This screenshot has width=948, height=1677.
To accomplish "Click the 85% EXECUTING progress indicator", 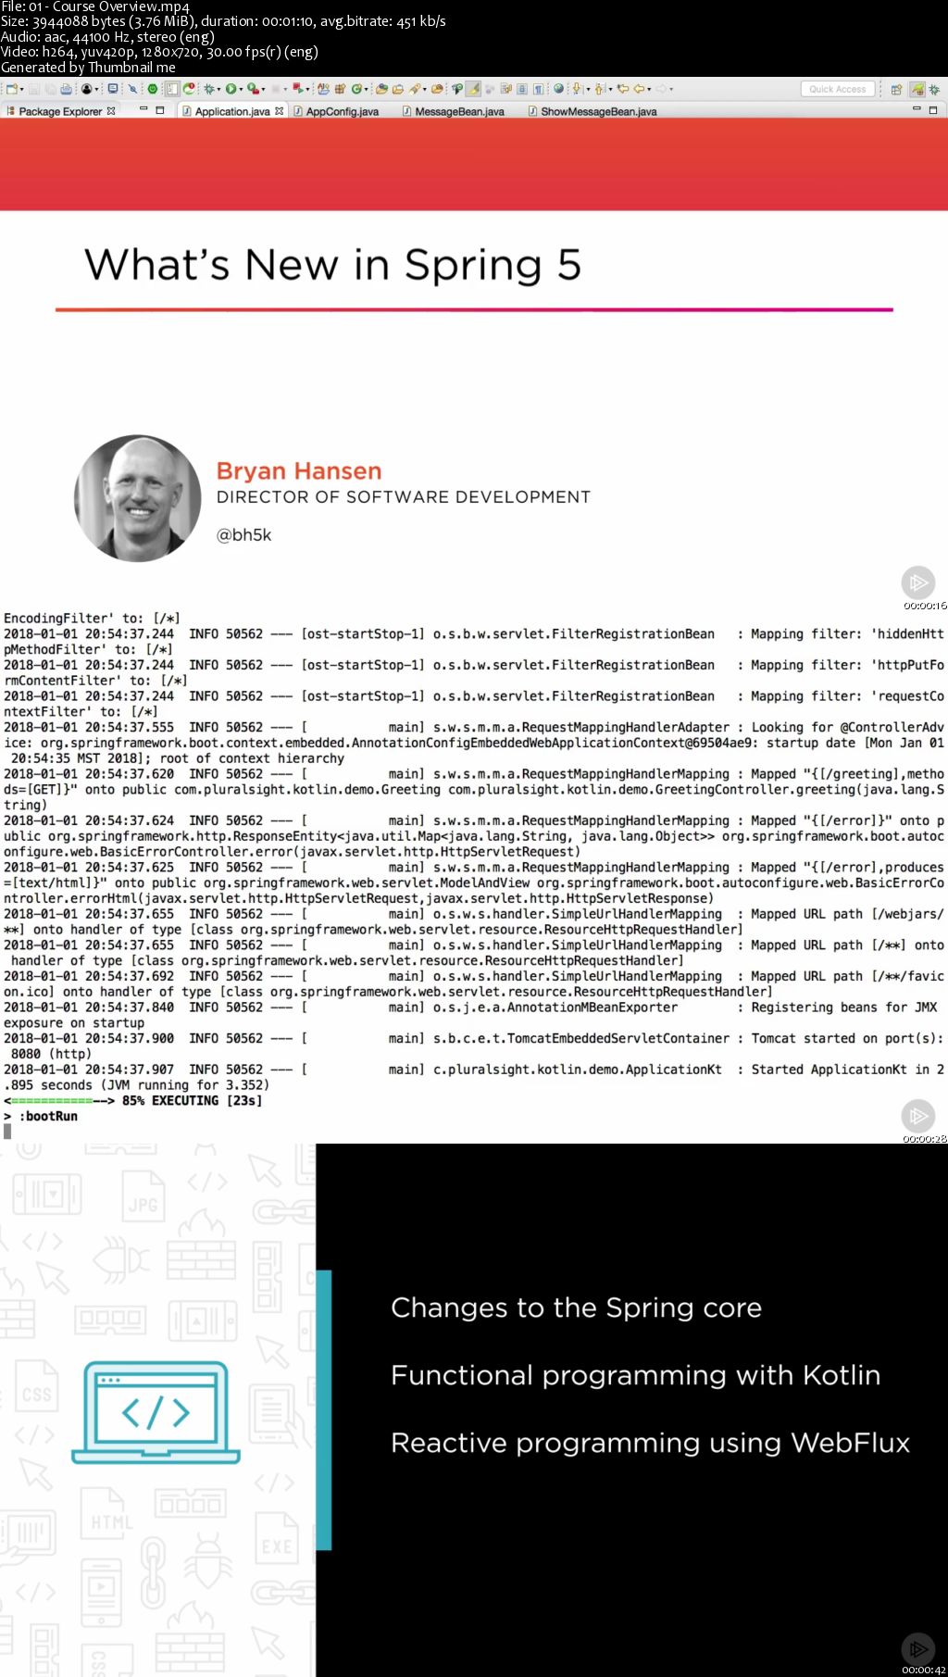I will pyautogui.click(x=133, y=1100).
